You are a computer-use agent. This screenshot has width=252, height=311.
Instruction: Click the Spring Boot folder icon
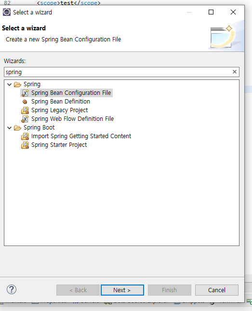(17, 128)
